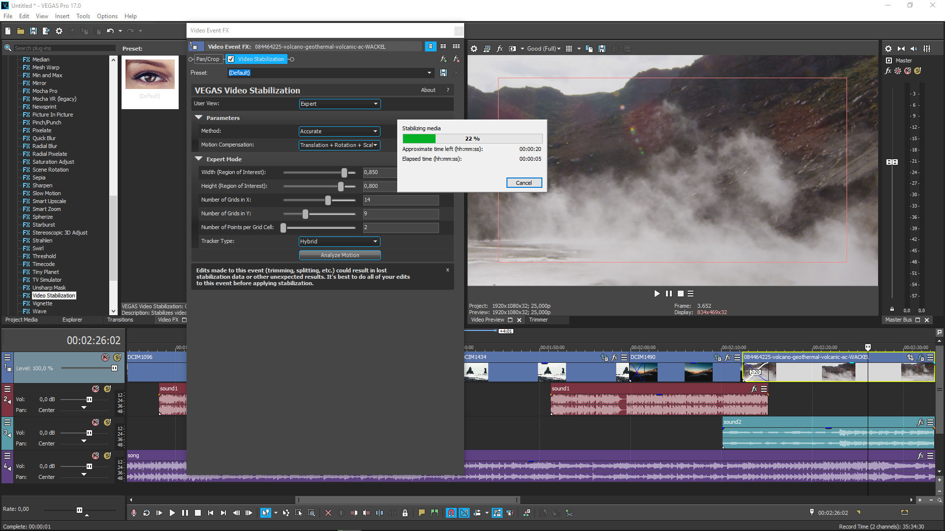Click the pan/crop icon in Video Event FX
This screenshot has height=531, width=945.
[x=208, y=59]
